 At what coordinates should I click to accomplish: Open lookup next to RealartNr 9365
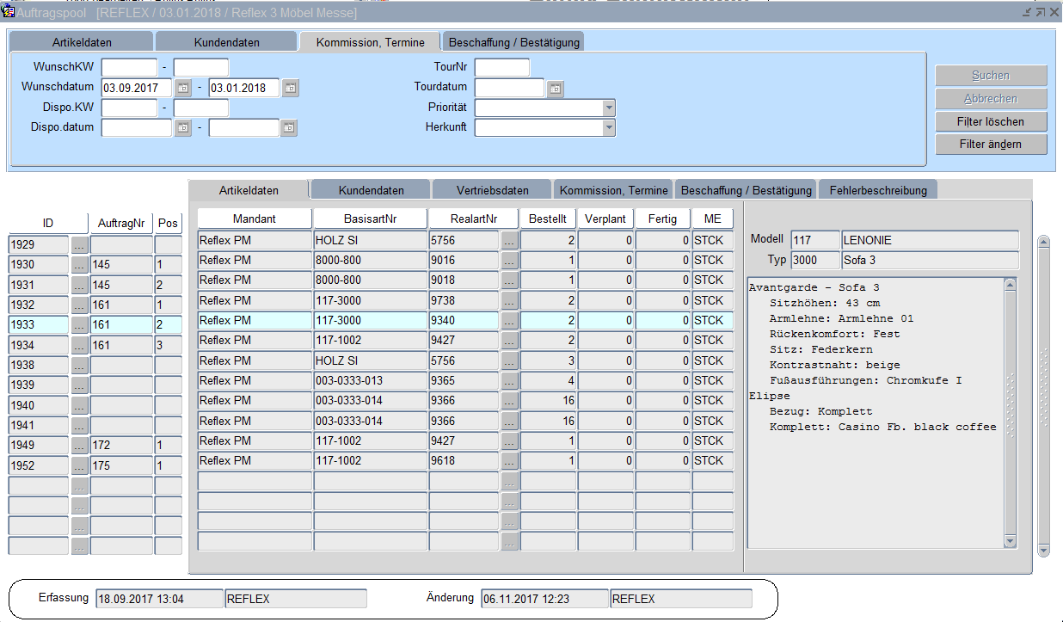point(510,380)
